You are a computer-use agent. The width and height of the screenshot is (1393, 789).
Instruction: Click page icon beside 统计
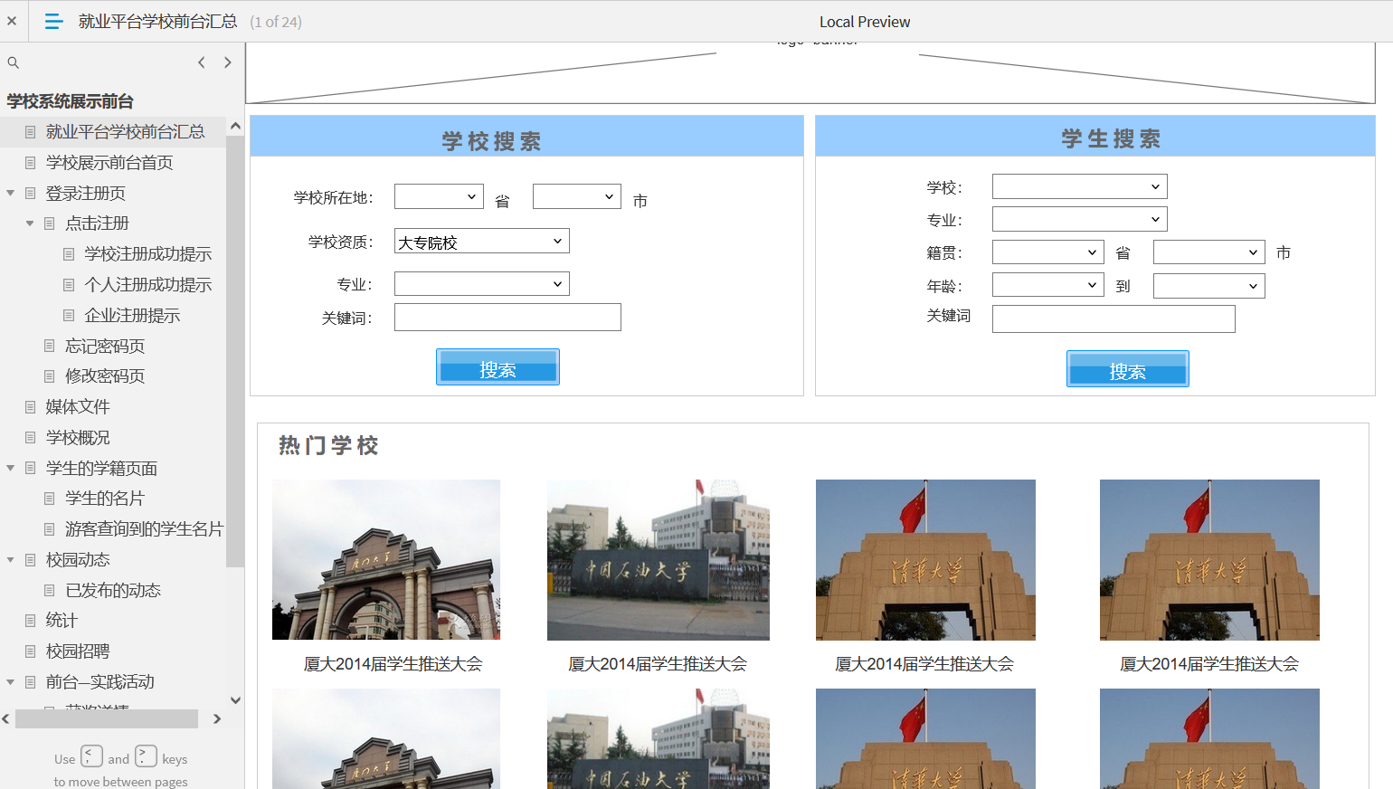tap(31, 621)
